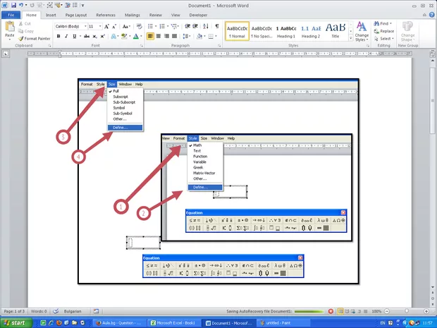Toggle Italic formatting
Screen dimensions: 437x328
coord(66,36)
